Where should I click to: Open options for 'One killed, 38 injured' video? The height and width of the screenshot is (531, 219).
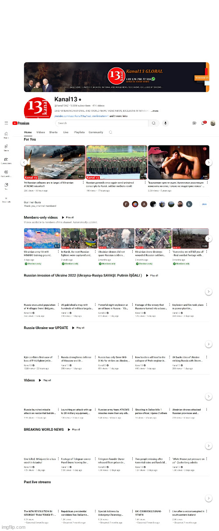point(57,460)
